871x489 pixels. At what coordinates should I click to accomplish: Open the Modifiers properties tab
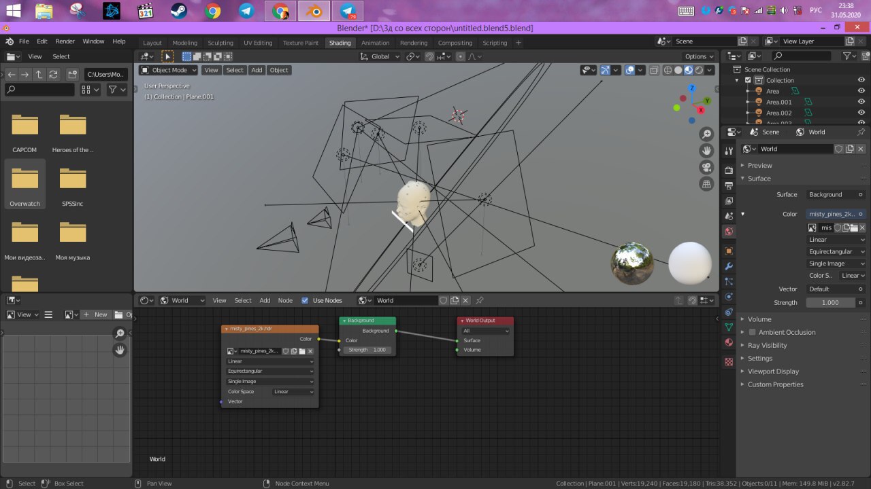point(729,266)
